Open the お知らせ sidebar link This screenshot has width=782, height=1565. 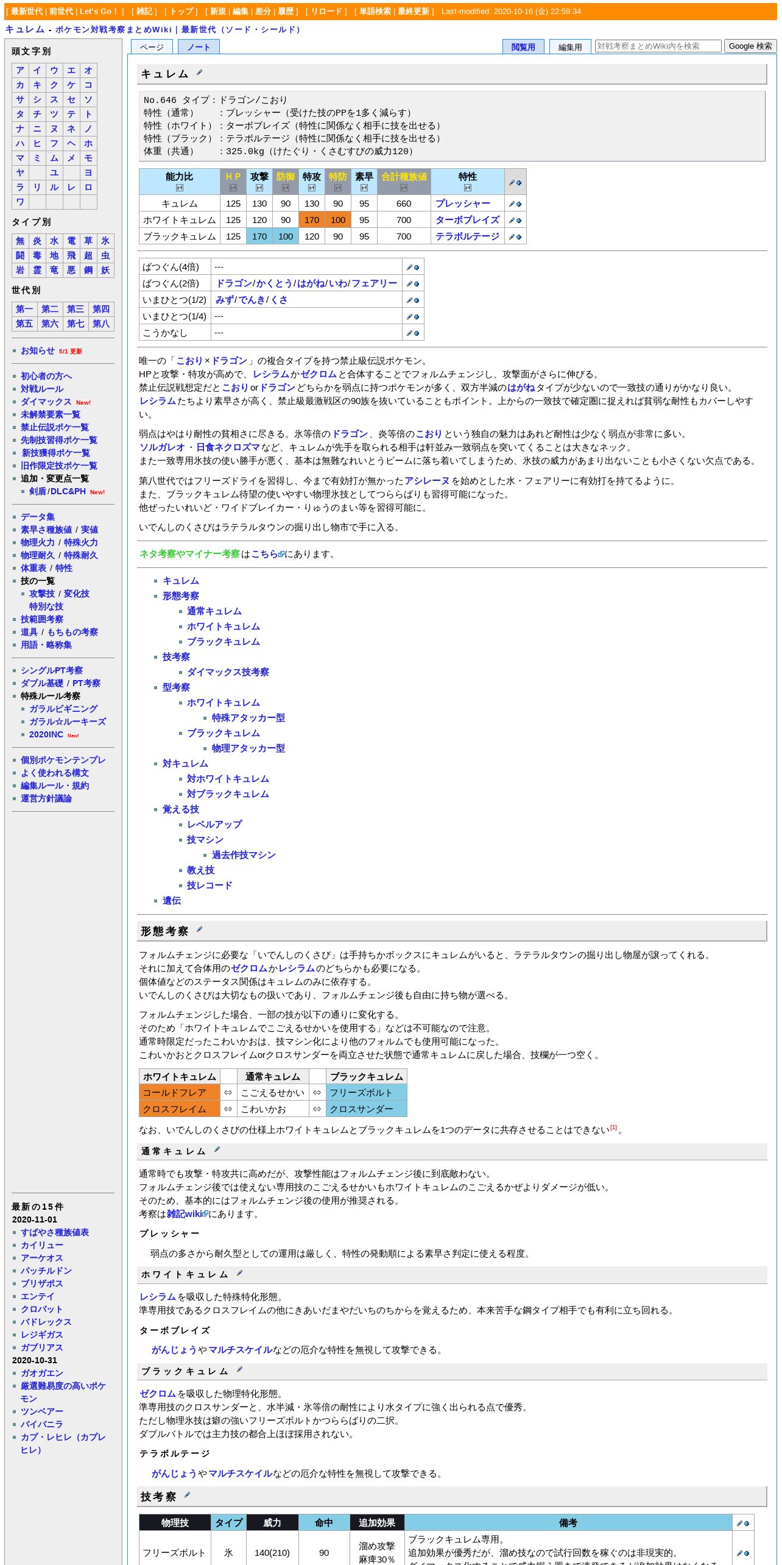tap(38, 351)
